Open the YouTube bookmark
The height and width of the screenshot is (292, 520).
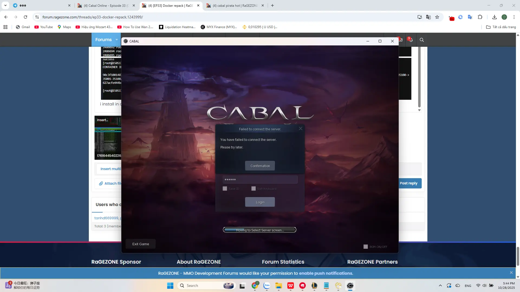(x=44, y=27)
